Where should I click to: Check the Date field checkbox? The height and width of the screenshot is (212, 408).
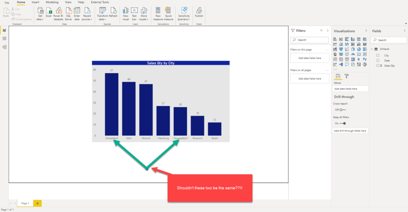tap(378, 60)
